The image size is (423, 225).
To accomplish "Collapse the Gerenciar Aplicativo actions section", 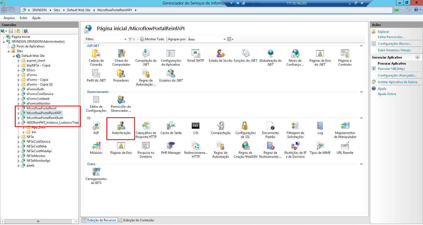I will tap(417, 57).
